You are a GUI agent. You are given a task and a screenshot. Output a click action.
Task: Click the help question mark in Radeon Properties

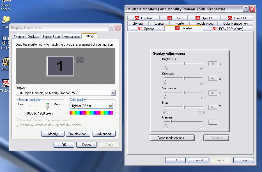click(246, 9)
